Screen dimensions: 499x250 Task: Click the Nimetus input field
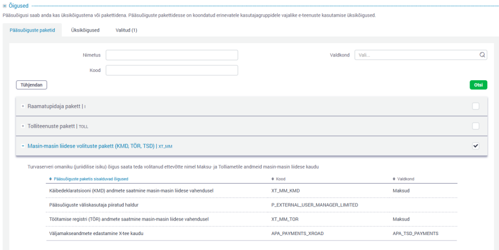[x=172, y=55]
